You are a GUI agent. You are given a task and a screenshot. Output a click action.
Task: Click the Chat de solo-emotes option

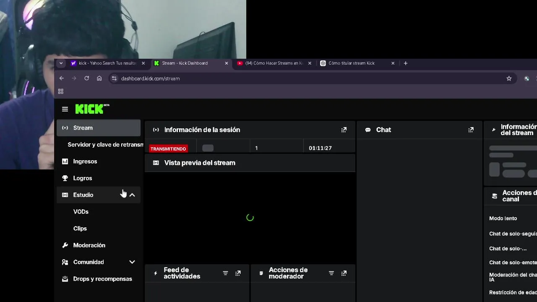pos(513,263)
